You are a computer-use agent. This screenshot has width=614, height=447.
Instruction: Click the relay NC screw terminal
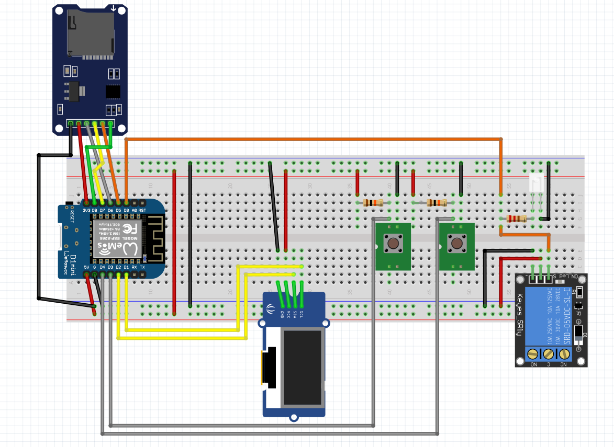coord(564,354)
